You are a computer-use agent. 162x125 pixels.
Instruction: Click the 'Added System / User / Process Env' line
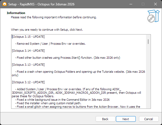click(76, 93)
